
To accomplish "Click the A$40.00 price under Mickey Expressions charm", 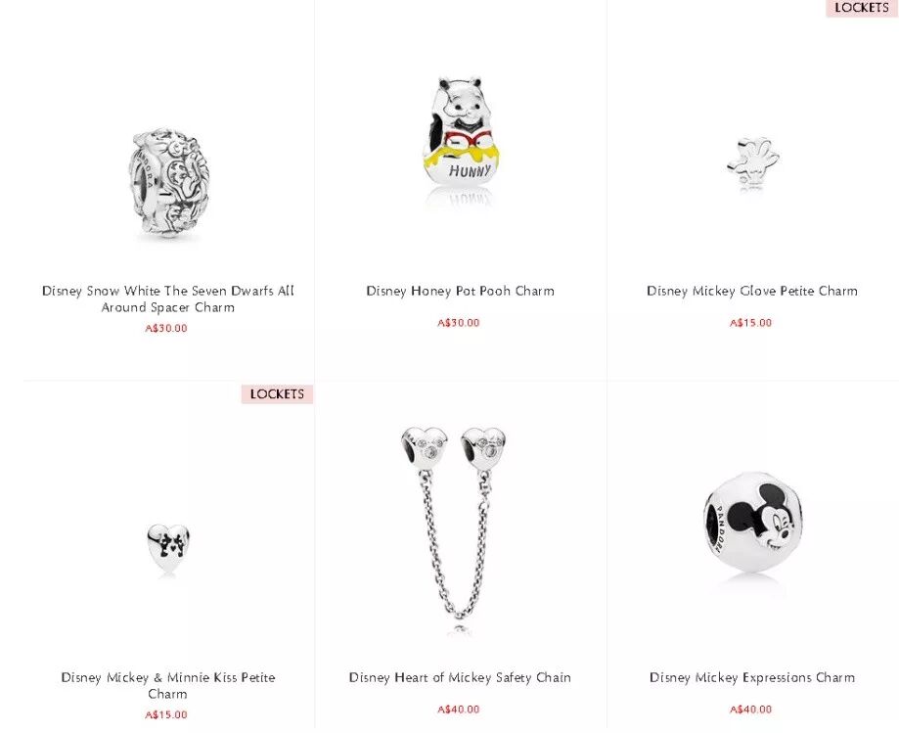I will coord(751,709).
